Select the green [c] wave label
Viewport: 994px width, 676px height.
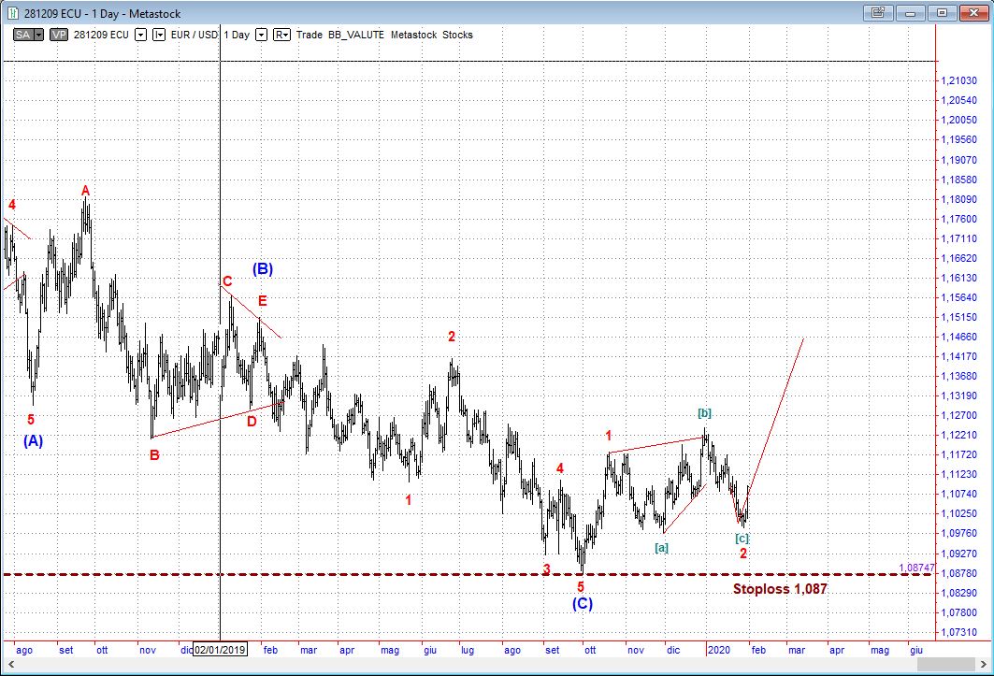point(742,539)
